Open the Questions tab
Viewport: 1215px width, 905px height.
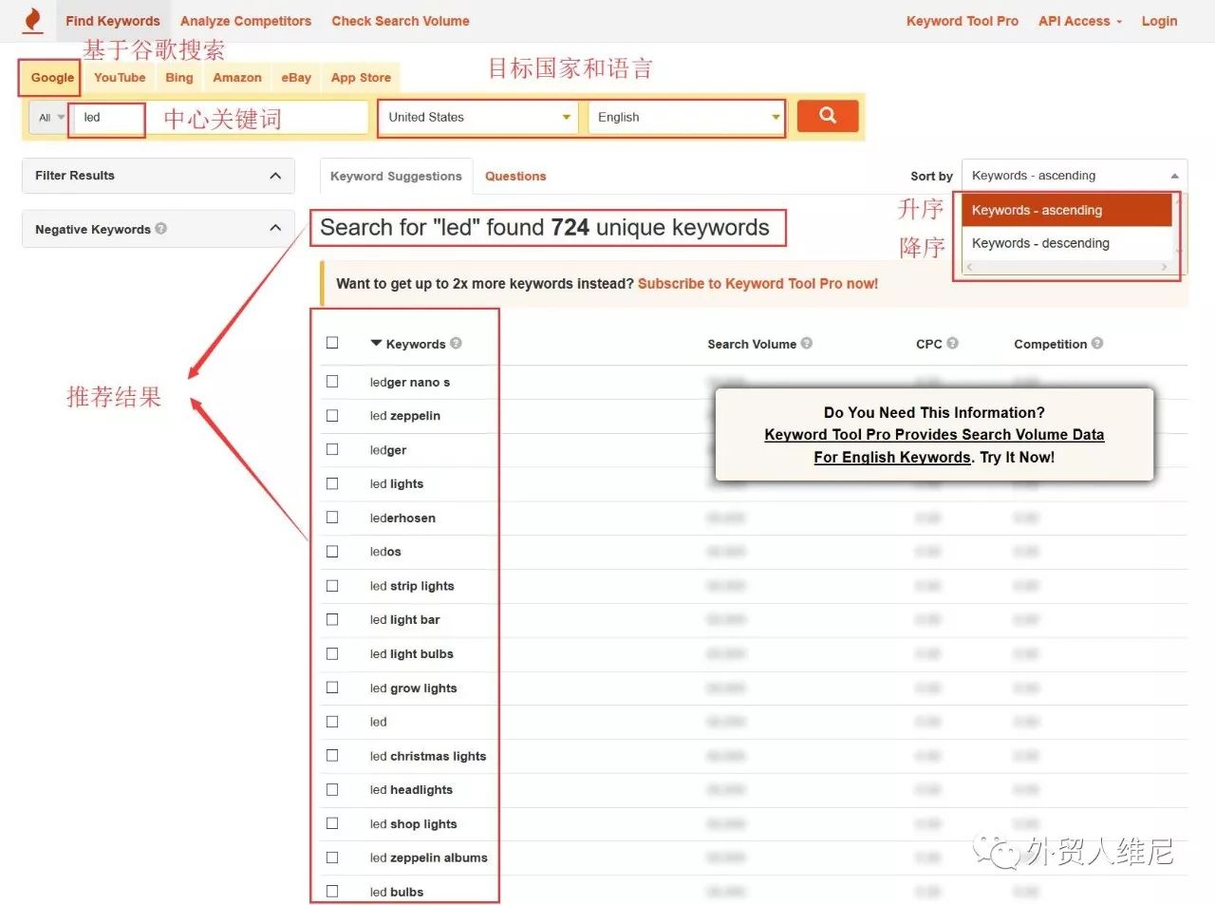515,176
